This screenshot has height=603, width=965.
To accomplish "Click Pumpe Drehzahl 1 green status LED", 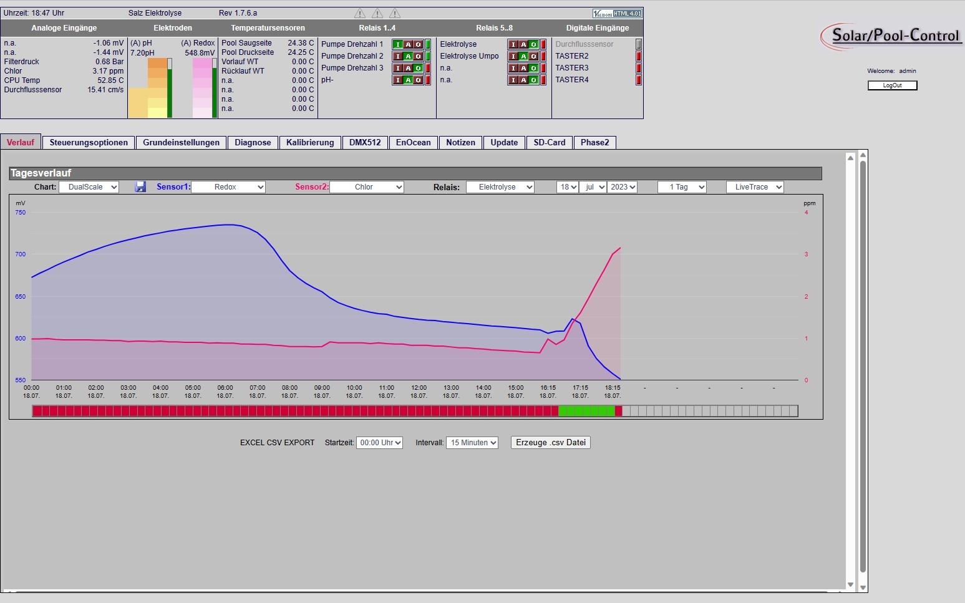I will pos(428,44).
